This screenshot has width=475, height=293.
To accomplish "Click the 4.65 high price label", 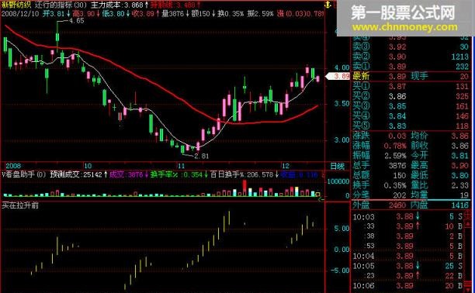I will (x=77, y=21).
